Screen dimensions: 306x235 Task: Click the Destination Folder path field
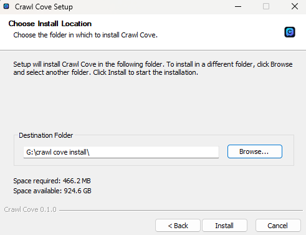pos(121,152)
